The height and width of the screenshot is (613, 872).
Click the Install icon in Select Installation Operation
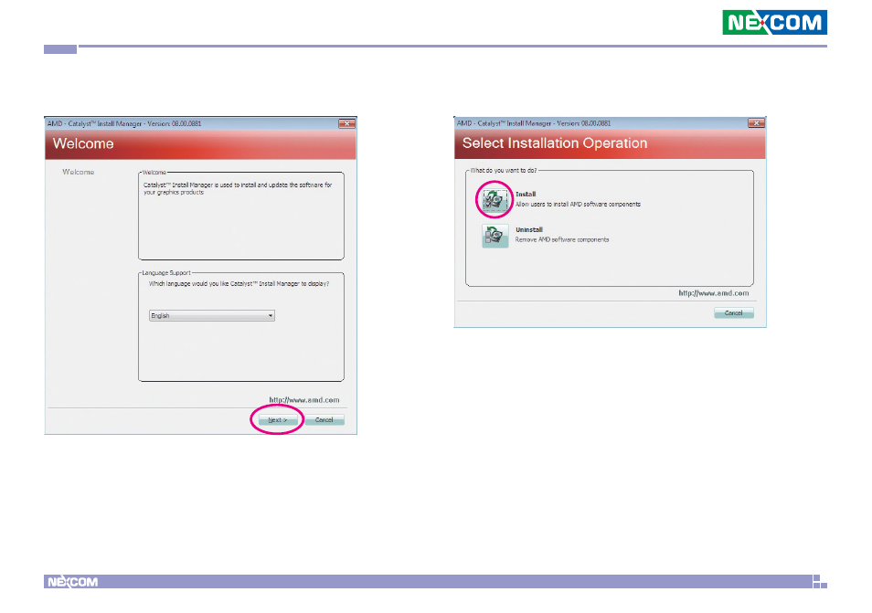coord(494,199)
